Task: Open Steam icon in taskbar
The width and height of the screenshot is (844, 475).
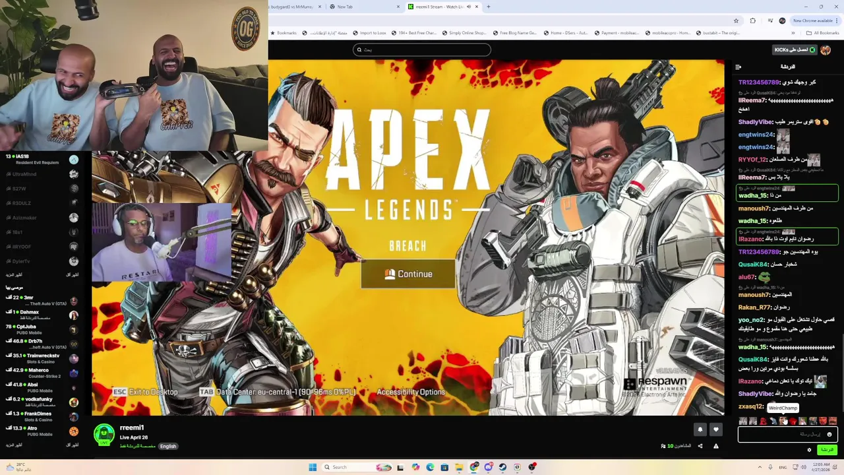Action: [x=502, y=467]
